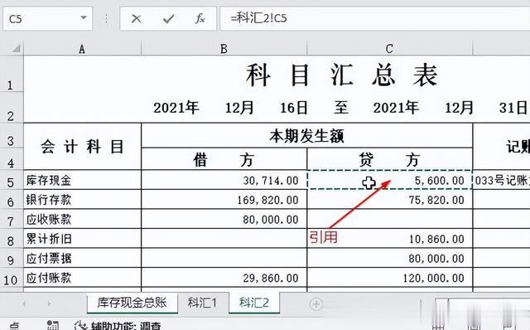Select row 8 header
Image resolution: width=530 pixels, height=330 pixels.
pyautogui.click(x=11, y=239)
